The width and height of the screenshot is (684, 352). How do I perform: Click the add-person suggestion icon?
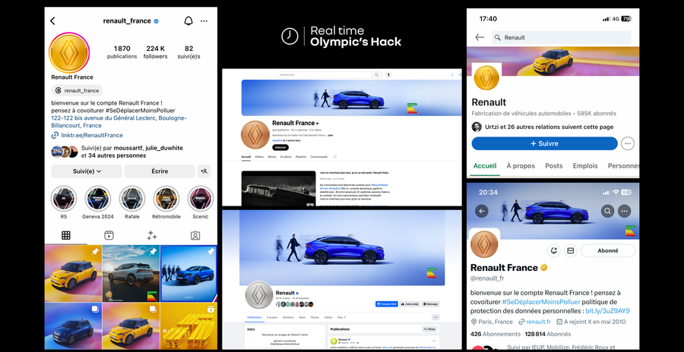(204, 171)
